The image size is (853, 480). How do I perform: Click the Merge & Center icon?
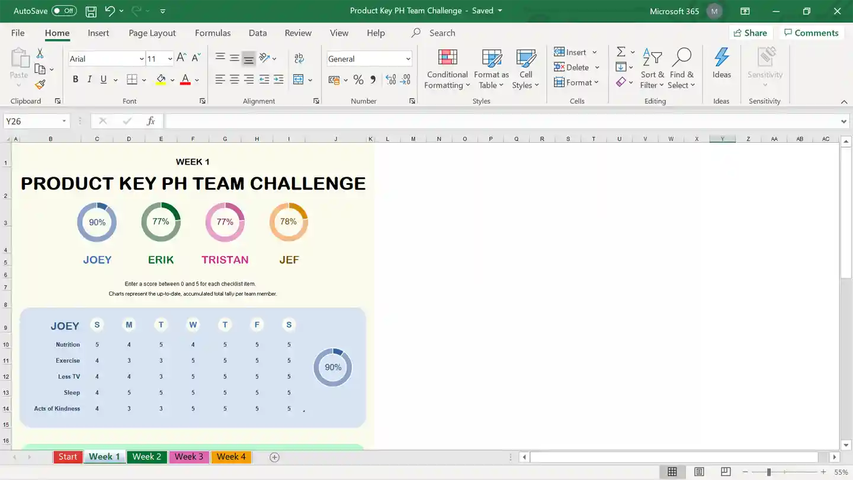[x=298, y=79]
